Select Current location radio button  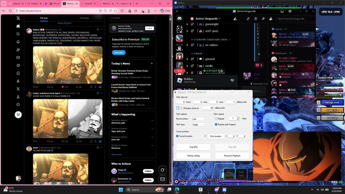177,136
